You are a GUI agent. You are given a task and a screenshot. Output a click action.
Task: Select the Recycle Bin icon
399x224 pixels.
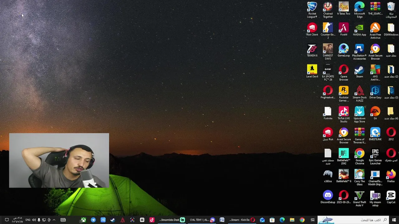tap(391, 10)
